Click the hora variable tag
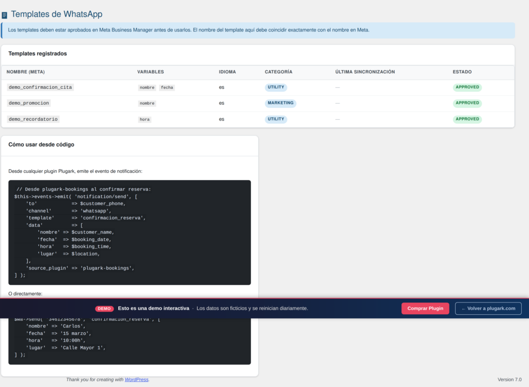This screenshot has height=387, width=529. pos(145,119)
